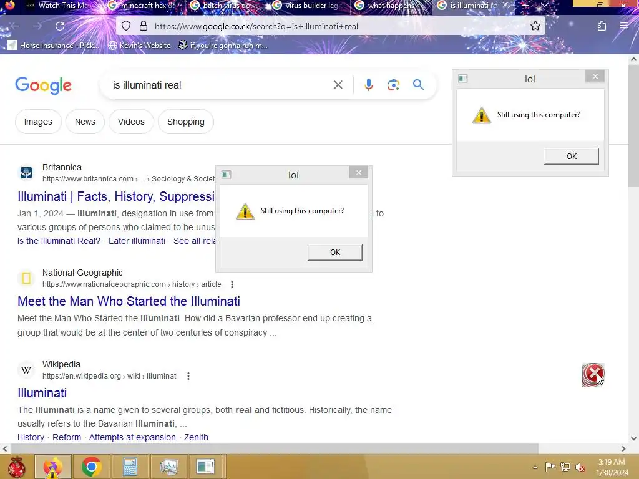Image resolution: width=639 pixels, height=479 pixels.
Task: Go forward with the browser forward arrow
Action: click(37, 26)
